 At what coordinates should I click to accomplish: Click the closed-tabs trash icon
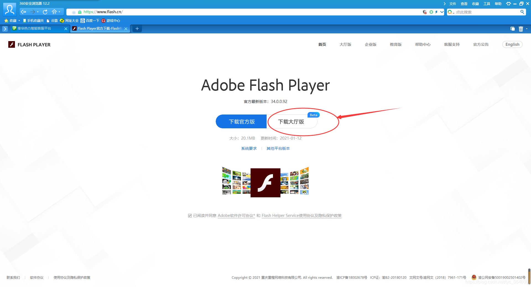pyautogui.click(x=521, y=29)
